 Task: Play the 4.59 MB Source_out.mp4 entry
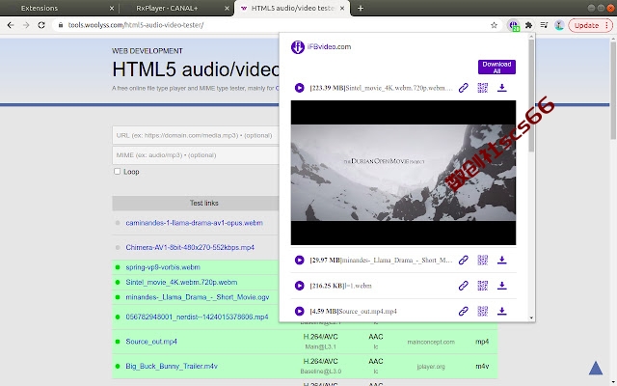tap(300, 311)
